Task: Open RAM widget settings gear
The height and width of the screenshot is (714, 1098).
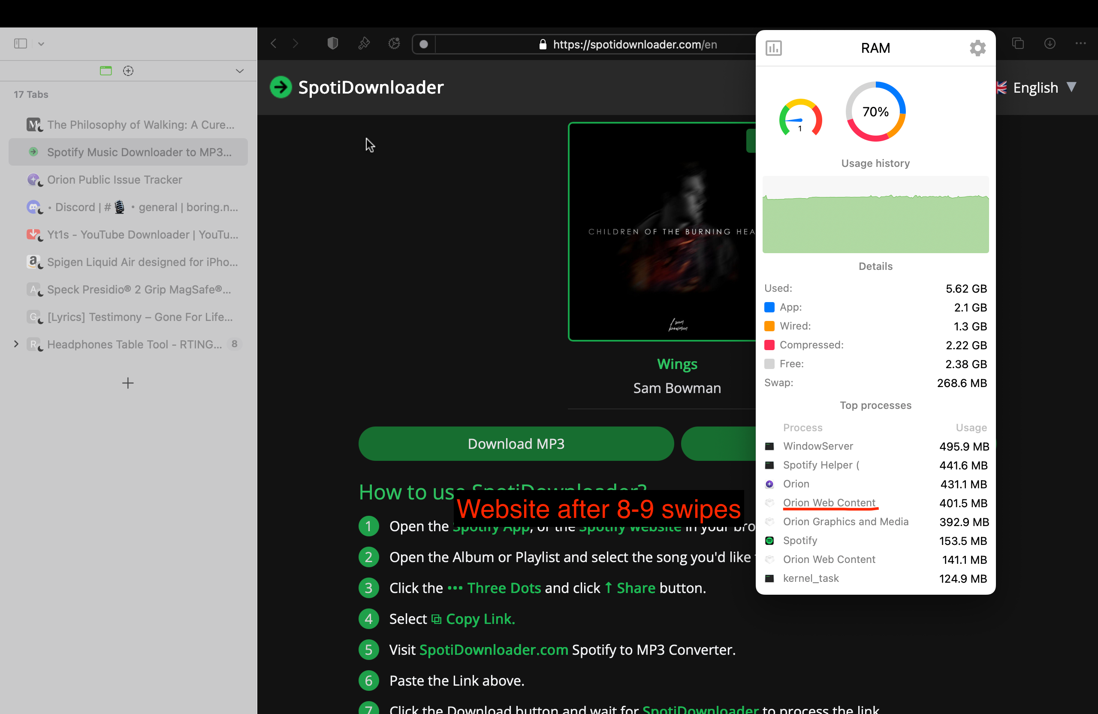Action: (977, 48)
